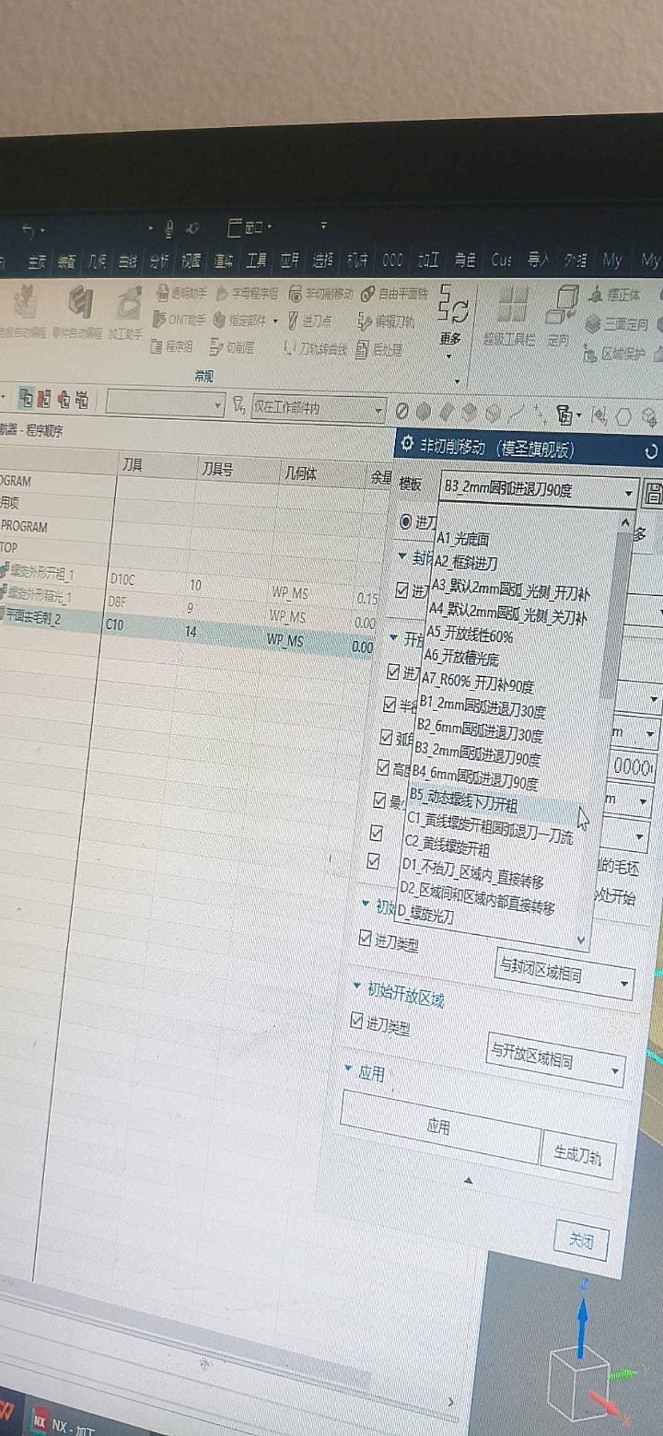Image resolution: width=663 pixels, height=1436 pixels.
Task: Click the undo arrow in the quick access bar
Action: point(28,230)
